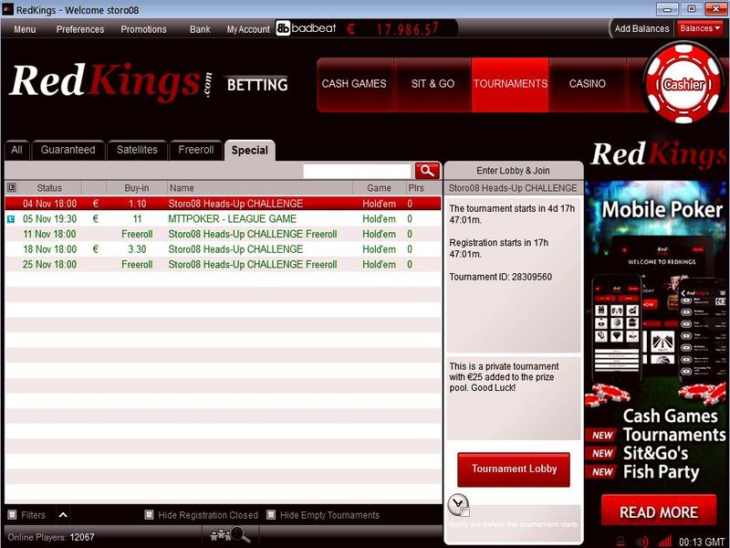Open the find players magnifier icon
This screenshot has width=730, height=548.
(x=231, y=534)
